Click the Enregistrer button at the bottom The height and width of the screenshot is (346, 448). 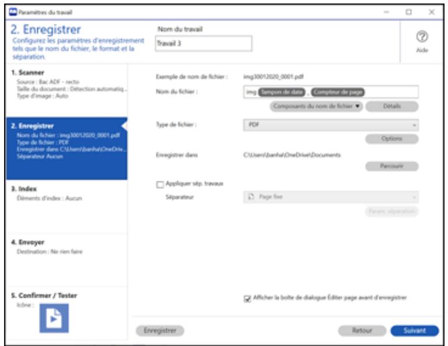click(x=160, y=331)
